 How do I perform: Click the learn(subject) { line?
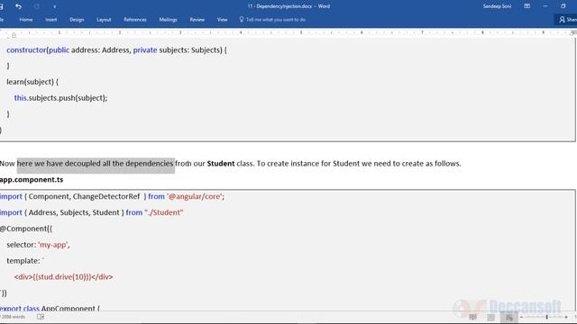coord(32,82)
